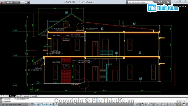Switch to the Model tab
188x106 pixels.
coord(12,96)
